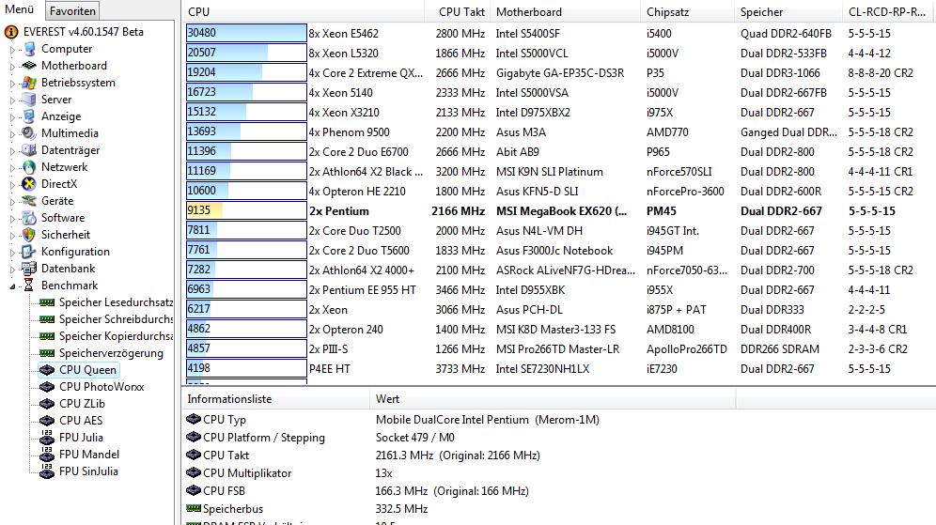This screenshot has width=936, height=525.
Task: Click the Sicherheit shield icon
Action: 28,235
